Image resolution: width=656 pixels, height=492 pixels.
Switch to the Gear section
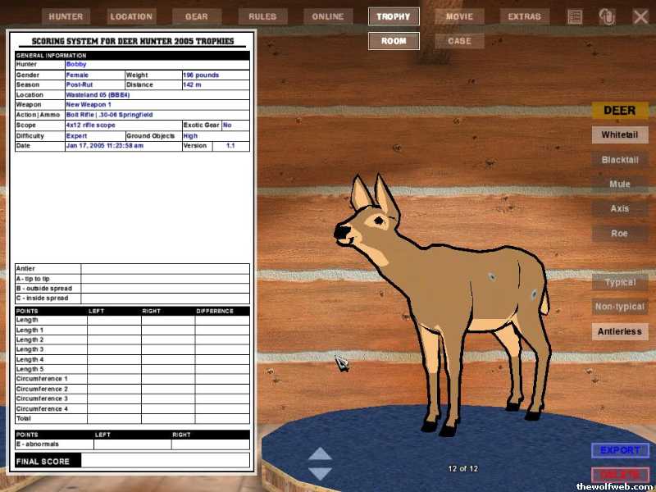pos(197,16)
